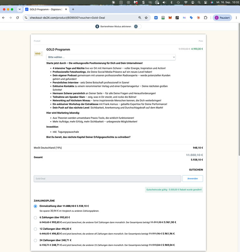Open Control Center in menu bar
Screen dimensions: 240x252
(206, 2)
